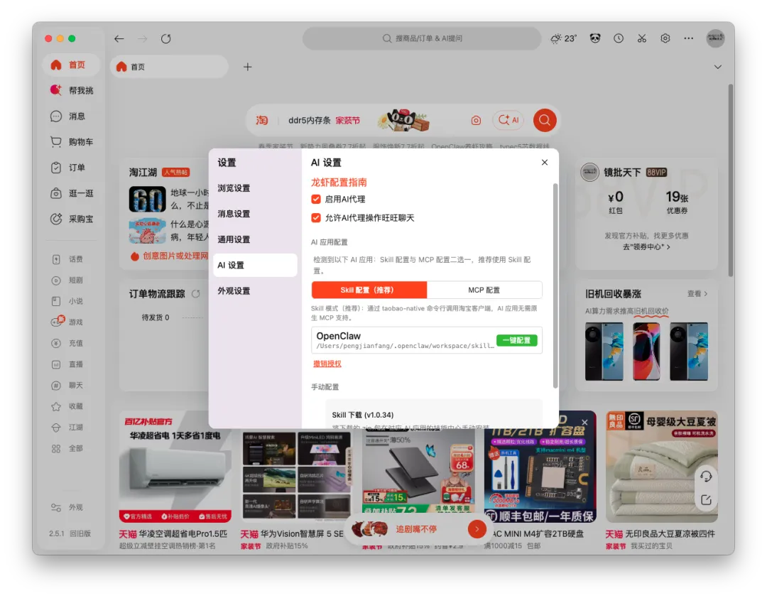Click the main page scrollbar
The width and height of the screenshot is (767, 598).
click(x=731, y=181)
